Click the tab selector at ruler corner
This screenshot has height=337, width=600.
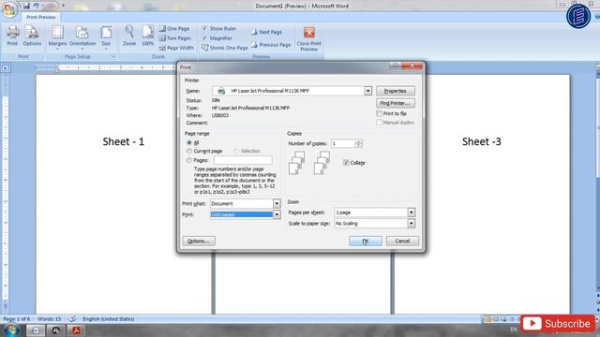pos(6,68)
